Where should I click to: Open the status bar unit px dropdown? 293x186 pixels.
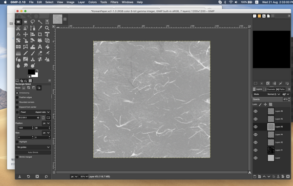coord(74,177)
